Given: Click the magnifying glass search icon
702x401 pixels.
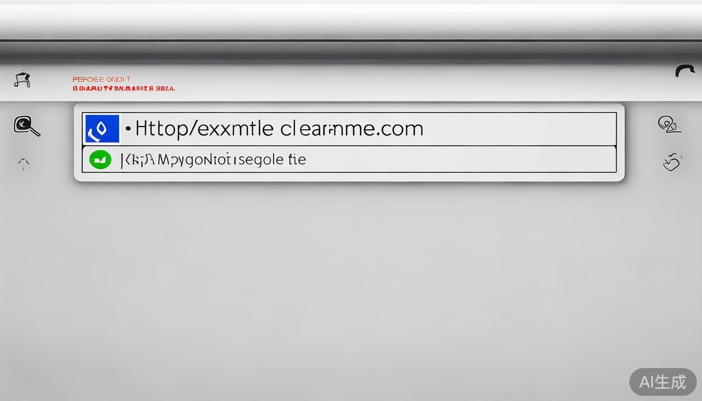Looking at the screenshot, I should (x=26, y=126).
